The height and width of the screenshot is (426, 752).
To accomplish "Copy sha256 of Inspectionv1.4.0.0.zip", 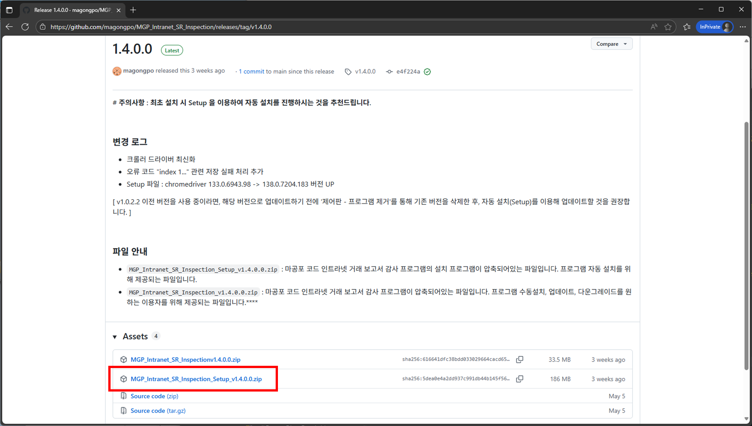I will click(520, 359).
